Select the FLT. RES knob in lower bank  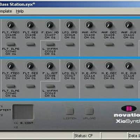click(x=30, y=65)
